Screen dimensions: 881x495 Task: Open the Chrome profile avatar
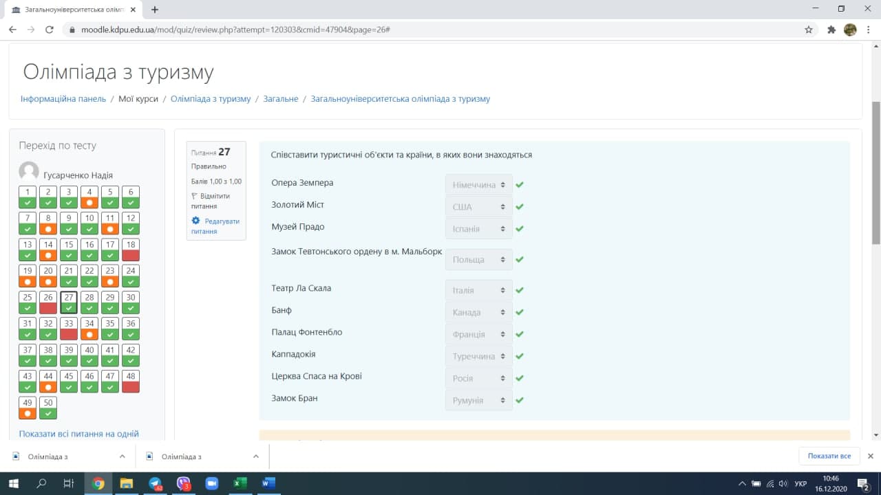pos(850,30)
